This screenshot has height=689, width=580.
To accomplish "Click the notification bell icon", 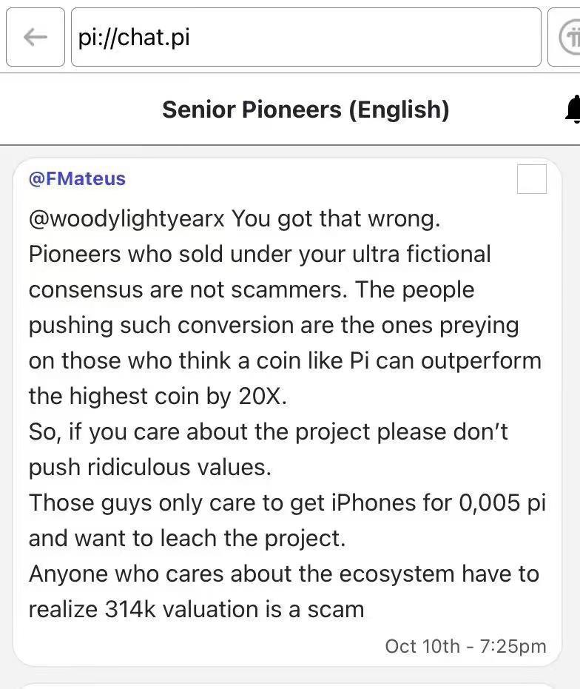I will click(572, 110).
